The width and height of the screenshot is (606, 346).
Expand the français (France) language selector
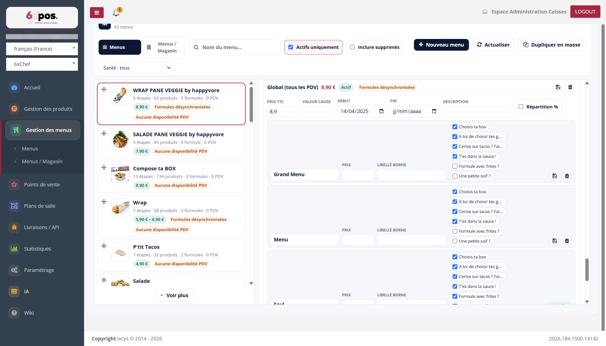[x=42, y=49]
